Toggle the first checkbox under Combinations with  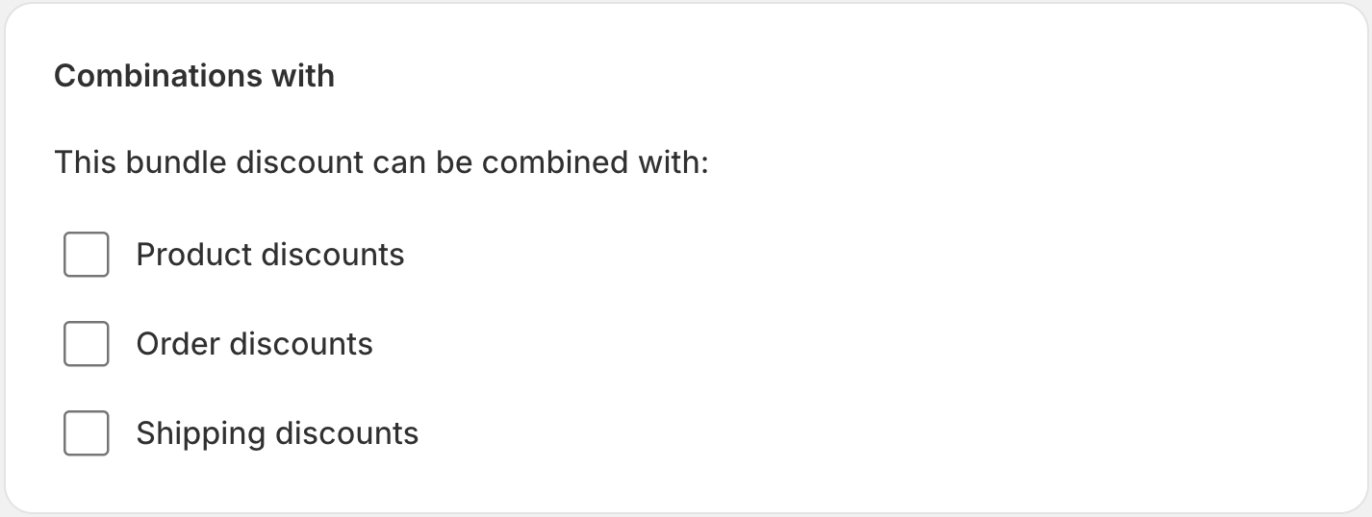point(86,255)
